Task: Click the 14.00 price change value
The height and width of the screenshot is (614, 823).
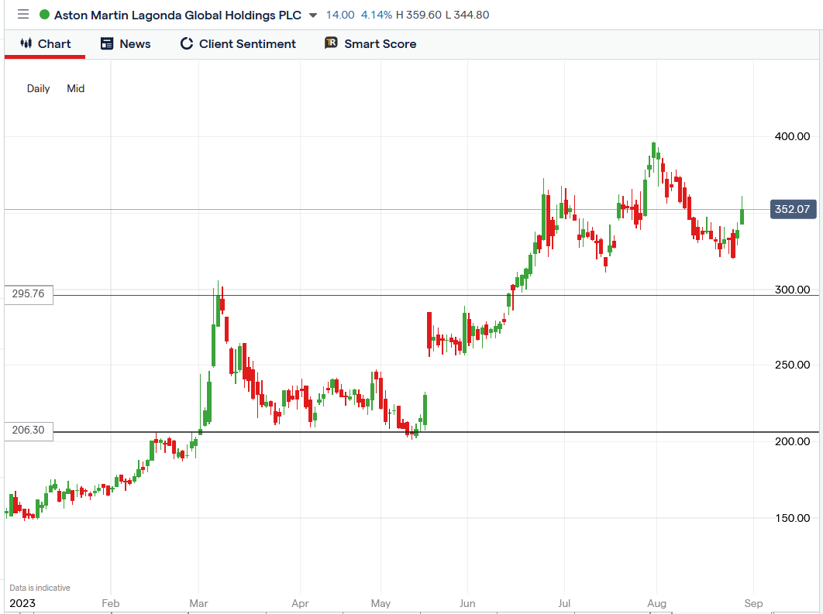Action: click(x=340, y=15)
